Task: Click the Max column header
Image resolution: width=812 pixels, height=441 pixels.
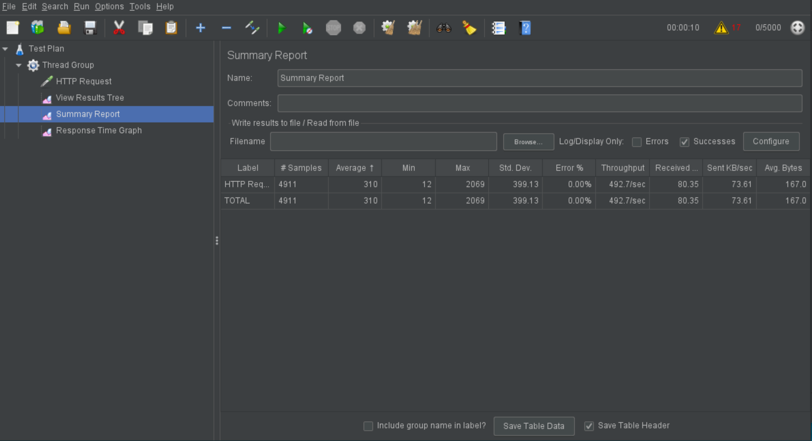Action: pos(462,168)
